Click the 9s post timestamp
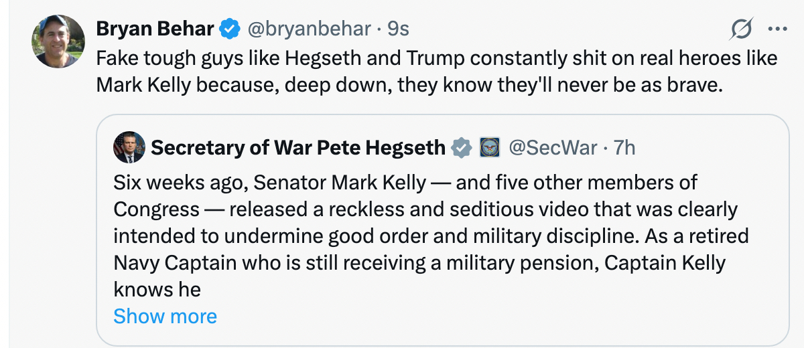Viewport: 804px width, 348px height. point(398,29)
